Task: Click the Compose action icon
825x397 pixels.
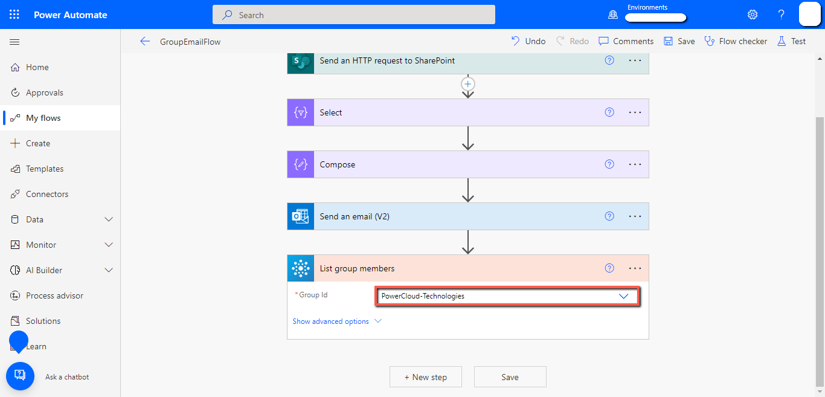Action: (301, 164)
